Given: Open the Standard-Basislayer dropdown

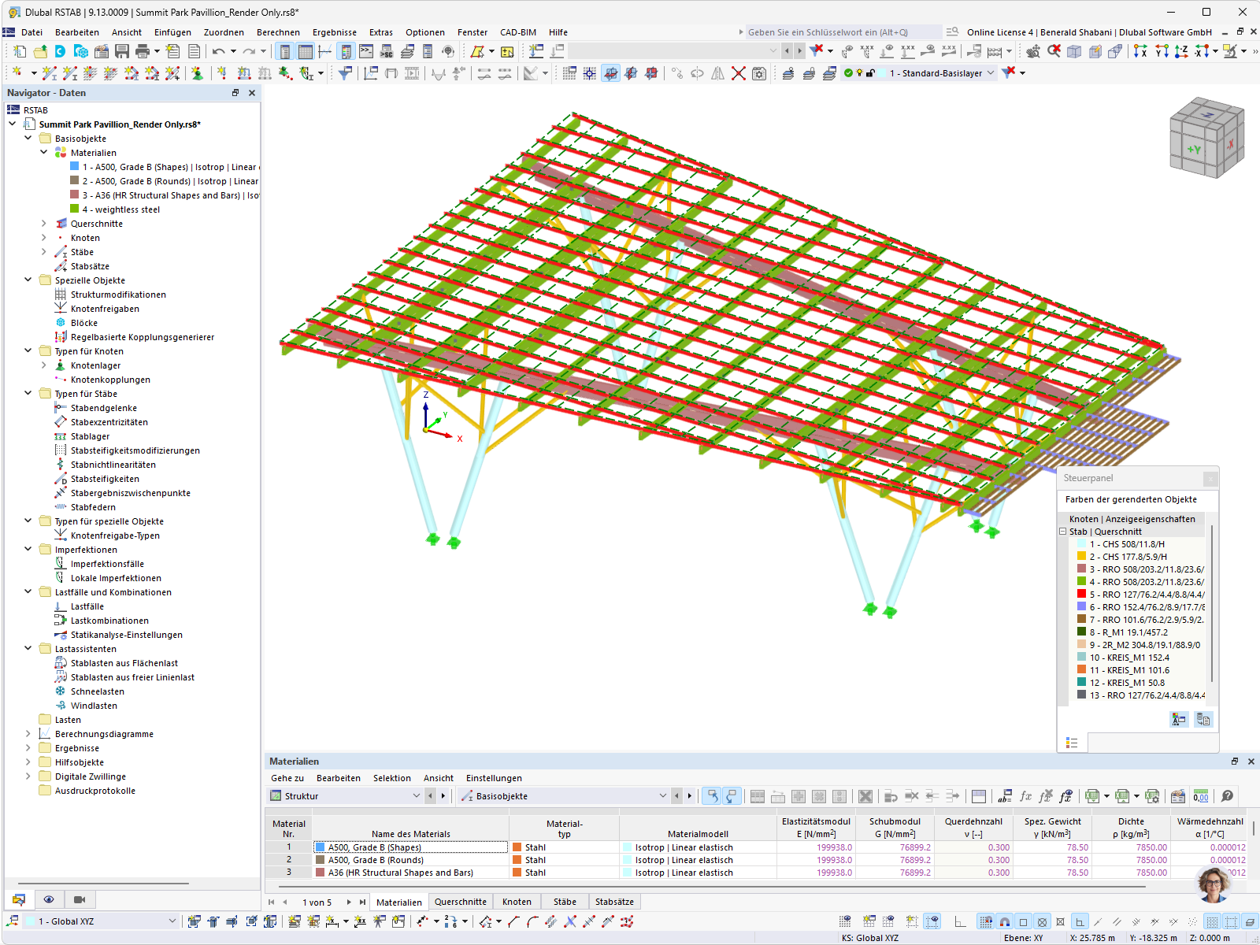Looking at the screenshot, I should click(x=991, y=73).
